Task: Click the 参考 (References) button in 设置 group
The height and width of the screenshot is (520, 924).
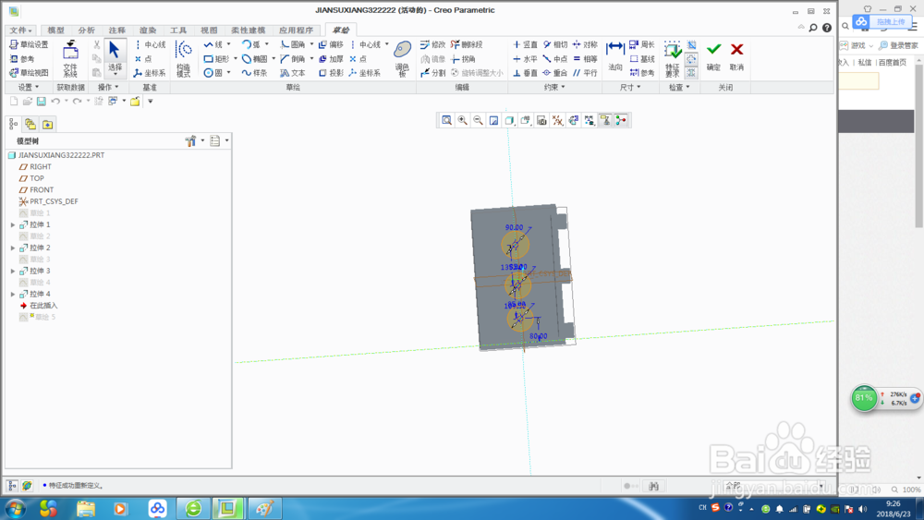Action: [x=22, y=59]
